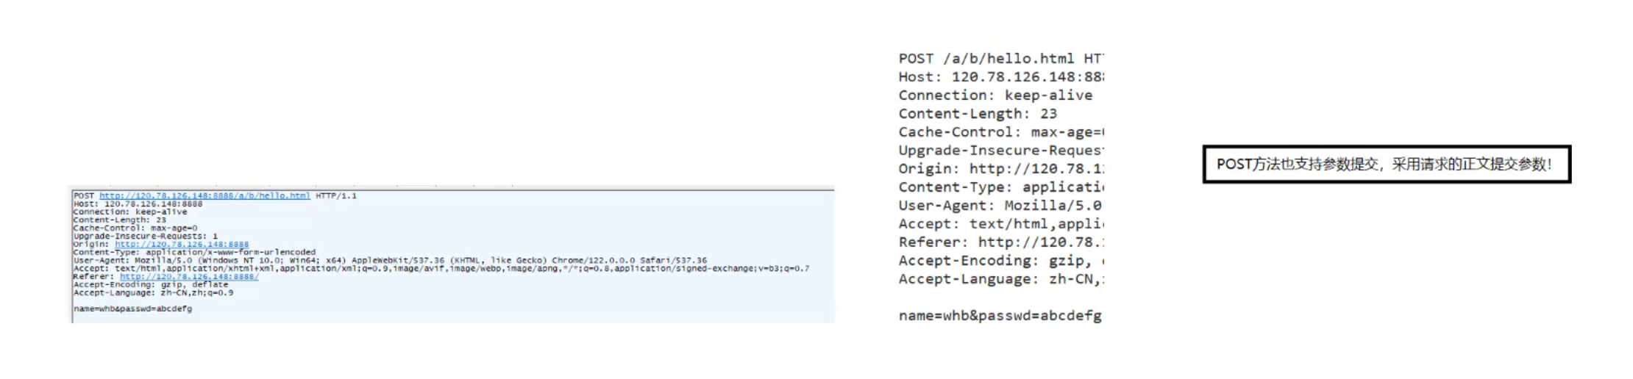1633x379 pixels.
Task: Click the Upgrade-Insecure-Requests: 1 line in raw panel
Action: (146, 237)
